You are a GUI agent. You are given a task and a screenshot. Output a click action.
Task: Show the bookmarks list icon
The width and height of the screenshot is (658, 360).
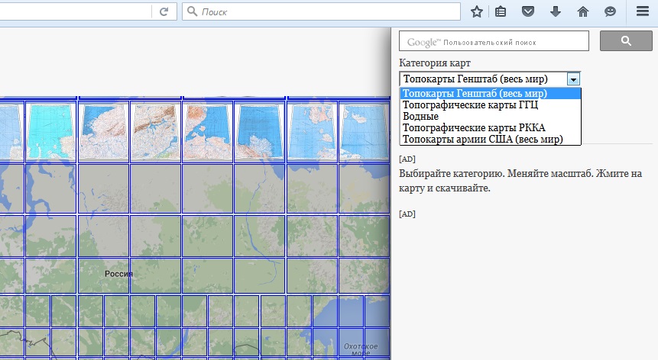pos(501,12)
